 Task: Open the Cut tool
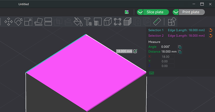coord(48,22)
